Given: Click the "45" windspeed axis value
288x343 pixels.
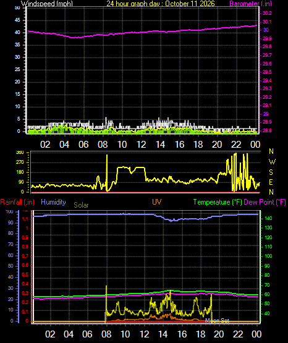Looking at the screenshot, I should click(x=17, y=20).
